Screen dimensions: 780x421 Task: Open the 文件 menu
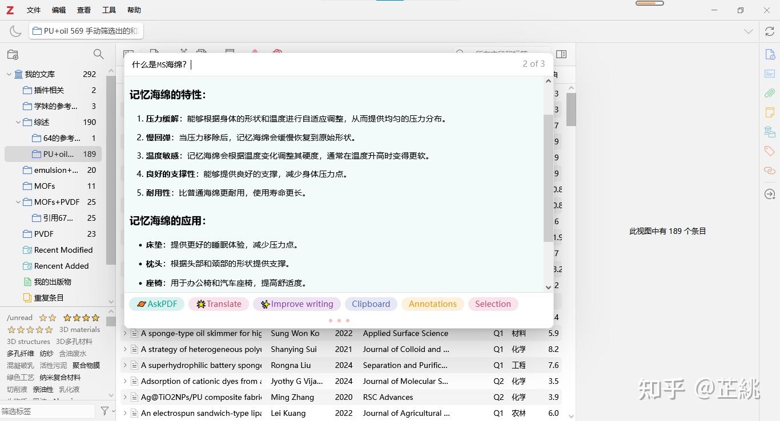[34, 10]
